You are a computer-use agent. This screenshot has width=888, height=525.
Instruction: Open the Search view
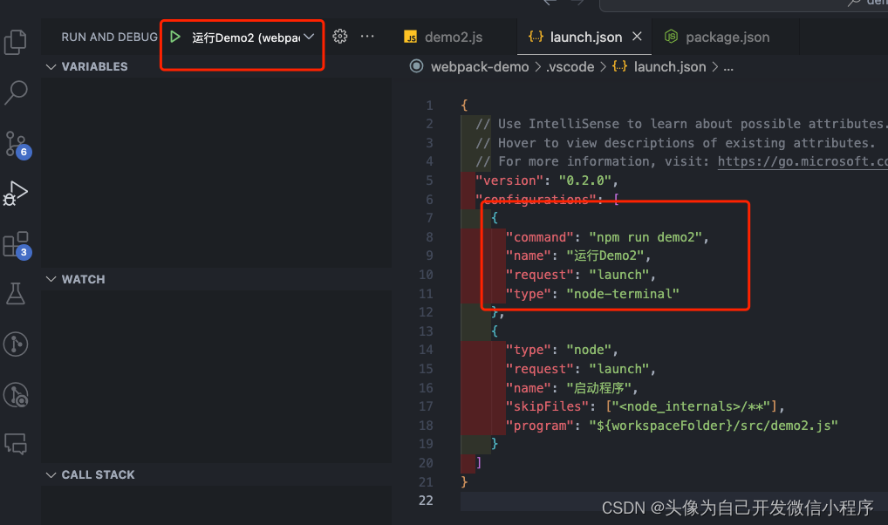pyautogui.click(x=16, y=92)
